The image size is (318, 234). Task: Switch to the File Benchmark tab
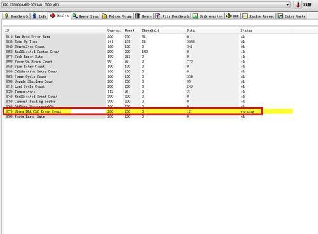(x=172, y=16)
